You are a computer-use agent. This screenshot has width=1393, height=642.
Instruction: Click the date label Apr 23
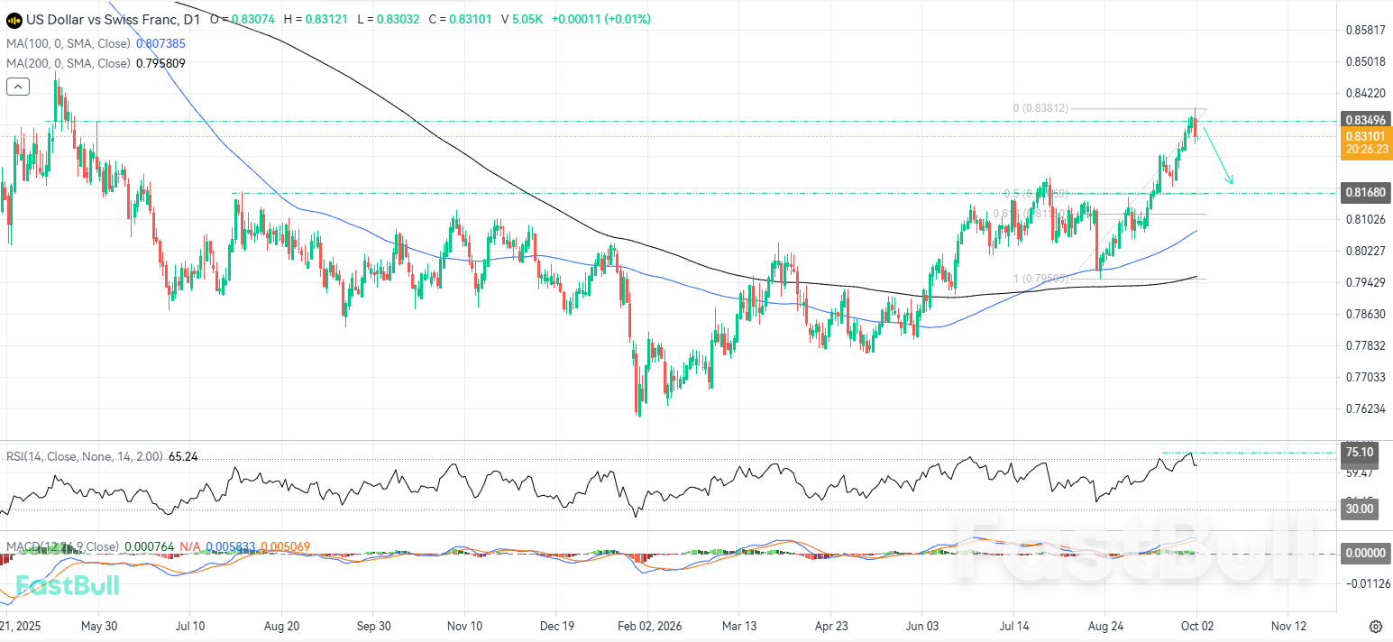tap(832, 625)
